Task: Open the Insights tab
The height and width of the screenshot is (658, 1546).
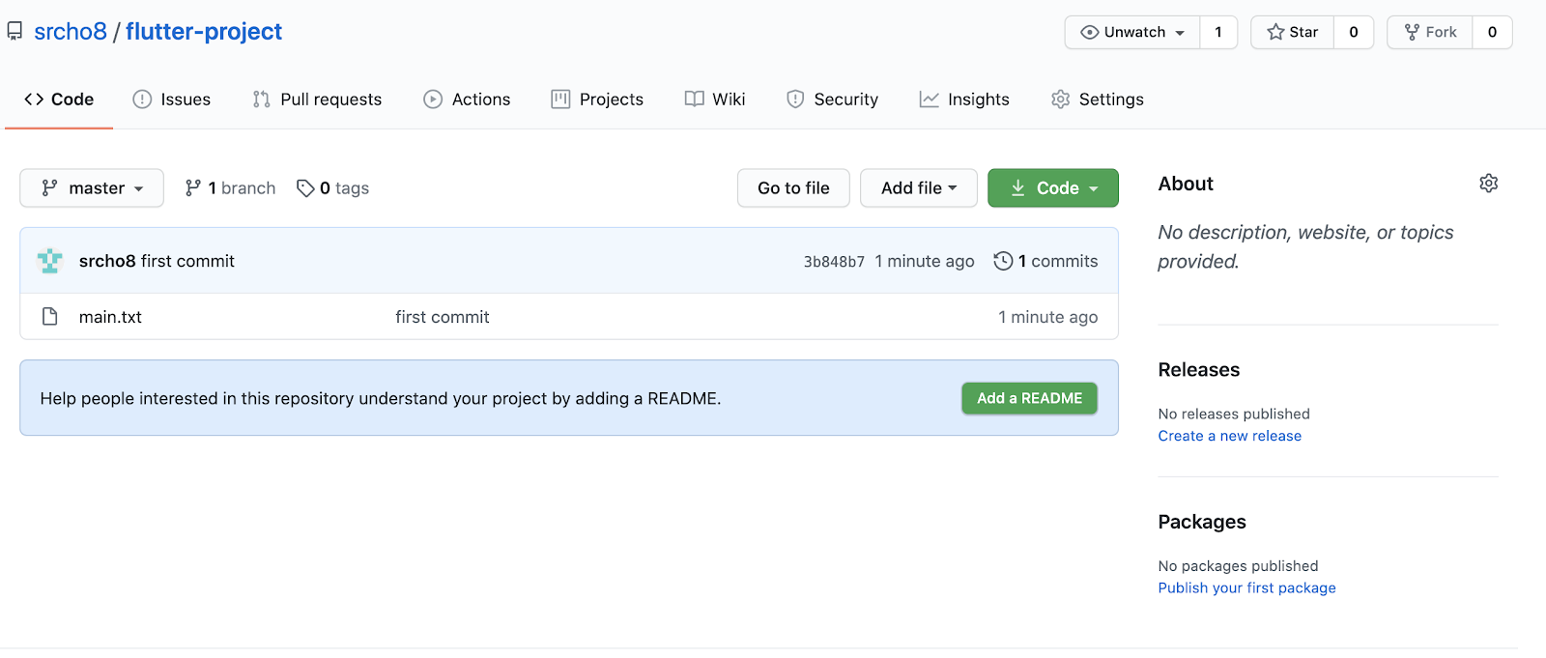Action: [x=964, y=99]
